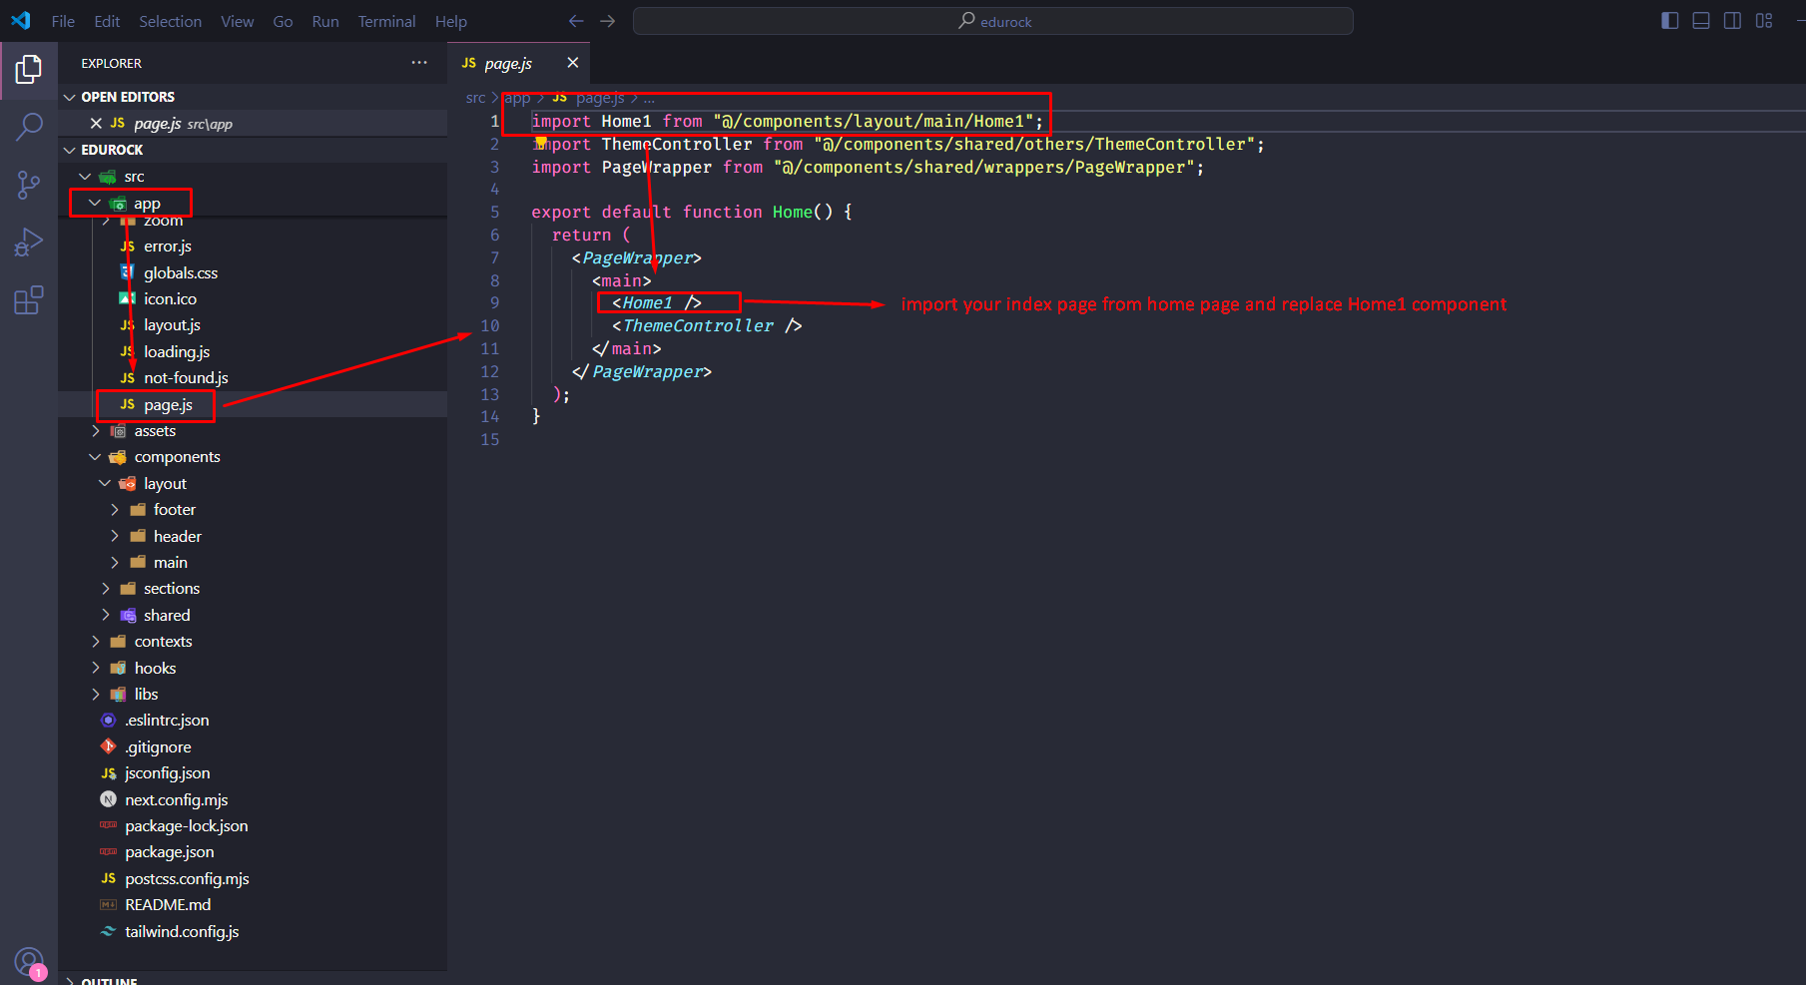Image resolution: width=1806 pixels, height=985 pixels.
Task: Click the npm icon of package-lock.json
Action: click(x=109, y=825)
